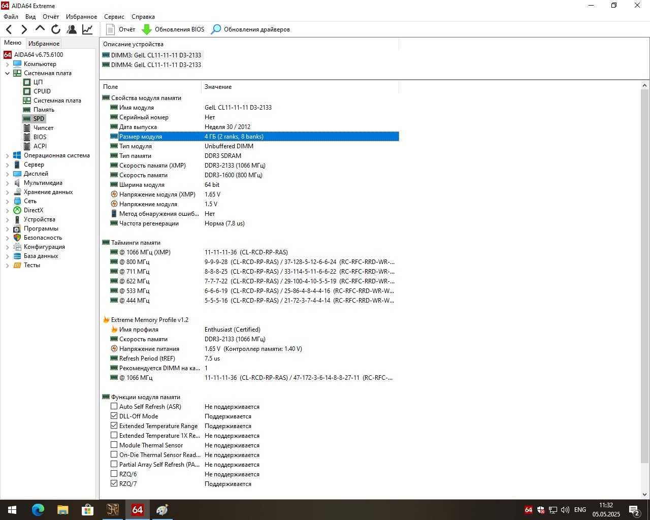
Task: Expand the Операционная система tree node
Action: (7, 155)
